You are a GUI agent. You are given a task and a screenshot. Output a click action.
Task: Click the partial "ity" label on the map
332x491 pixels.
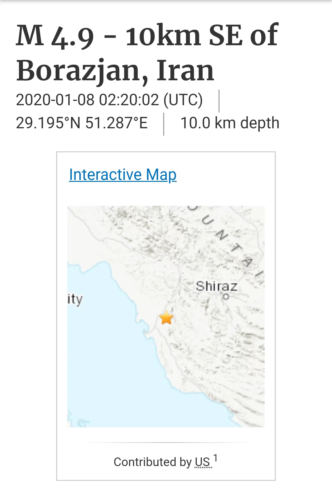(x=75, y=299)
